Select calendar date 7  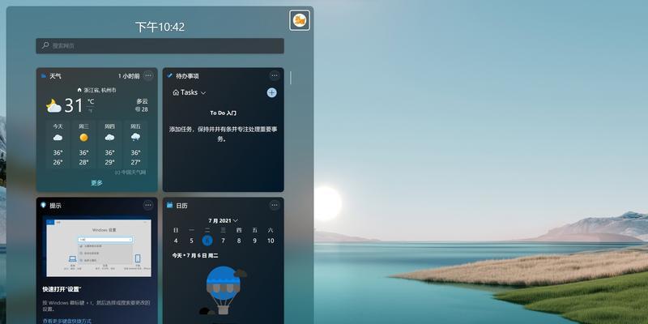224,241
